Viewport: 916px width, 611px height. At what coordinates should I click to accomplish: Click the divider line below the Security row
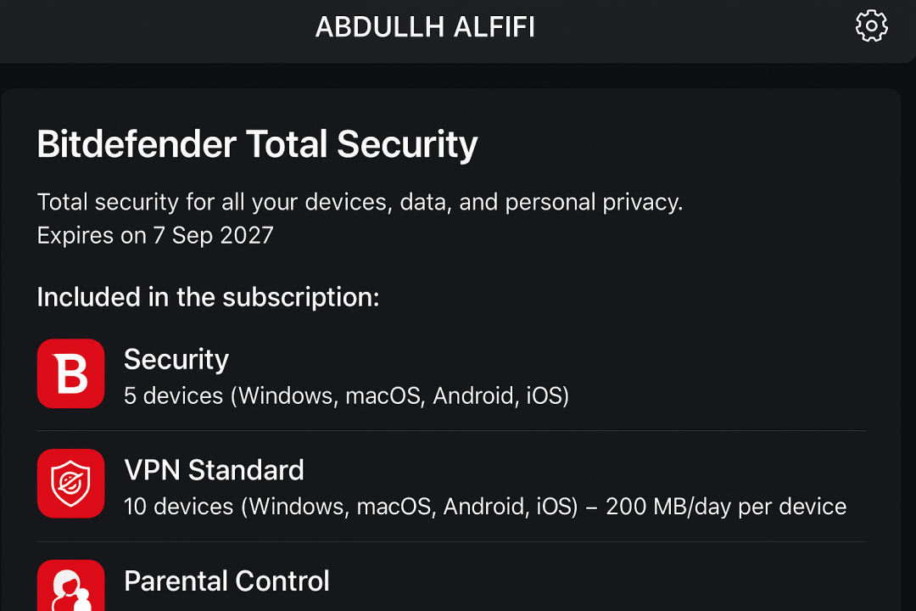tap(451, 431)
